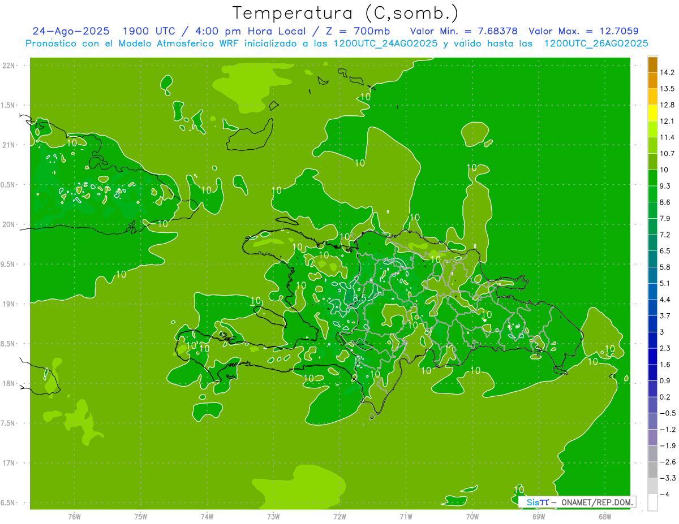
Task: Click "Valor Max. = 12.7059" in the header
Action: pyautogui.click(x=583, y=31)
